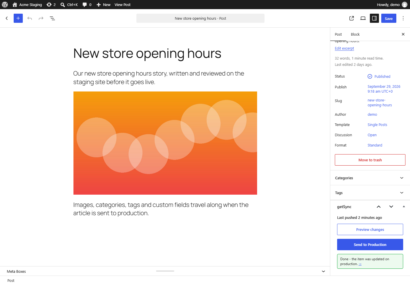The width and height of the screenshot is (410, 285).
Task: Switch to the Block tab
Action: 355,34
